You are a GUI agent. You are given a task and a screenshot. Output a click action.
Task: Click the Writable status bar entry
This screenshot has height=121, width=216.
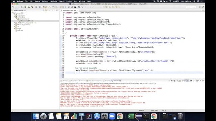[141, 110]
